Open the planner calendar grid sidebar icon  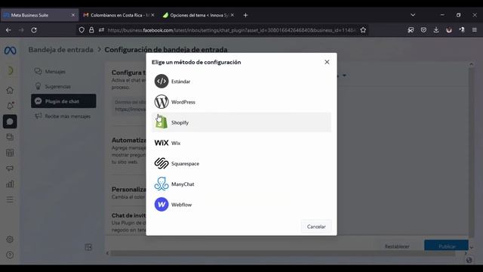[x=10, y=153]
